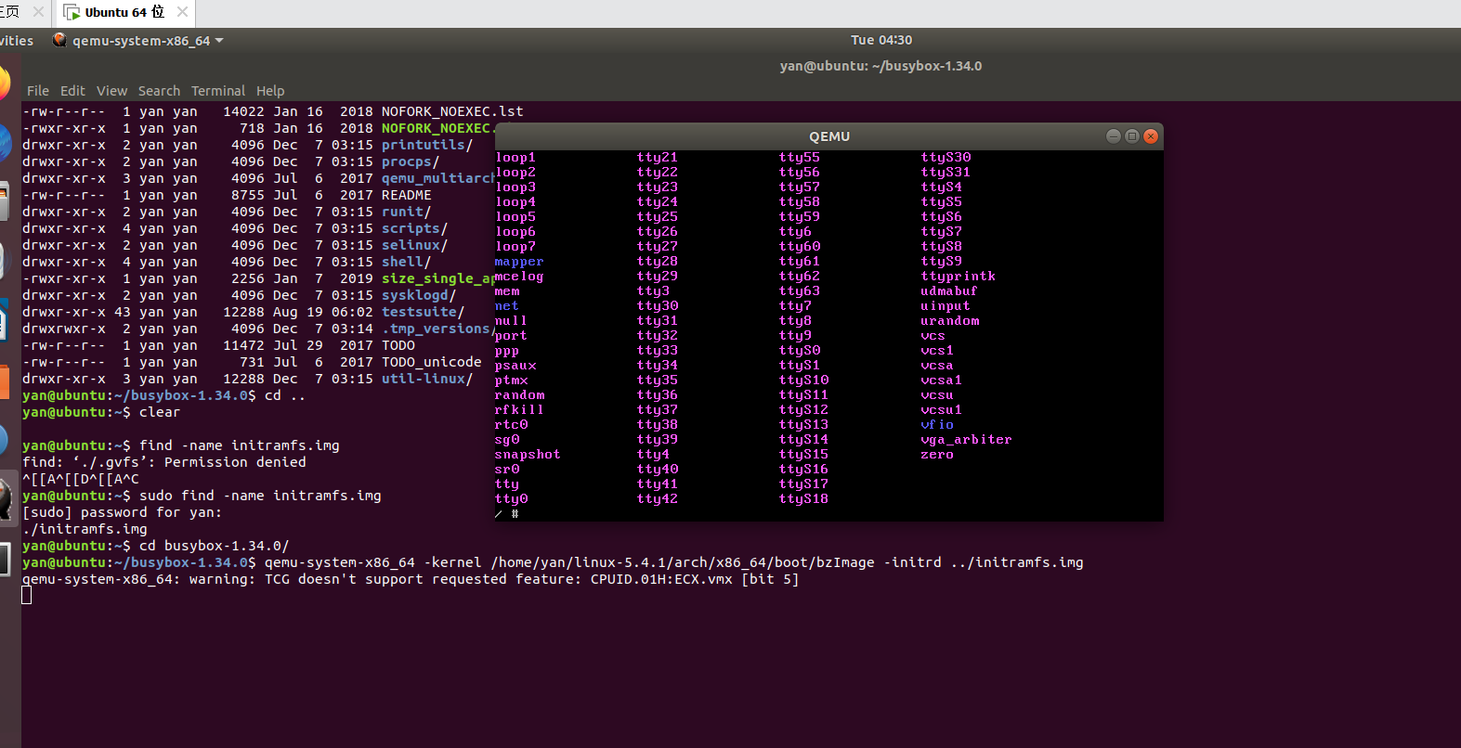This screenshot has width=1461, height=748.
Task: Open the Terminal menu
Action: (x=218, y=91)
